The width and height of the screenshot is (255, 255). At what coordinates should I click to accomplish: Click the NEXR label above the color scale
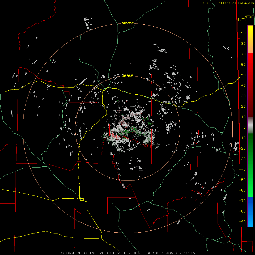[249, 17]
